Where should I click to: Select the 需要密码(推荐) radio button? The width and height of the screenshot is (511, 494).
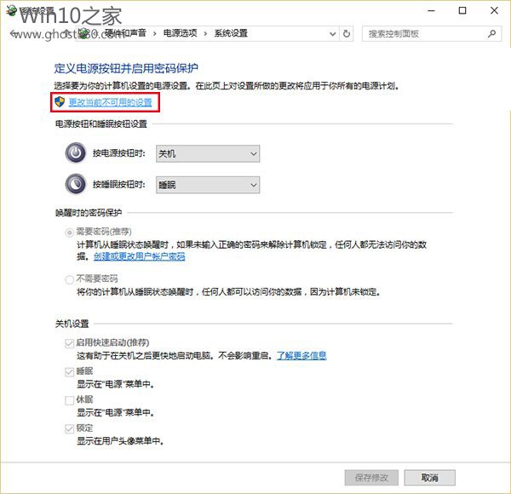coord(70,233)
